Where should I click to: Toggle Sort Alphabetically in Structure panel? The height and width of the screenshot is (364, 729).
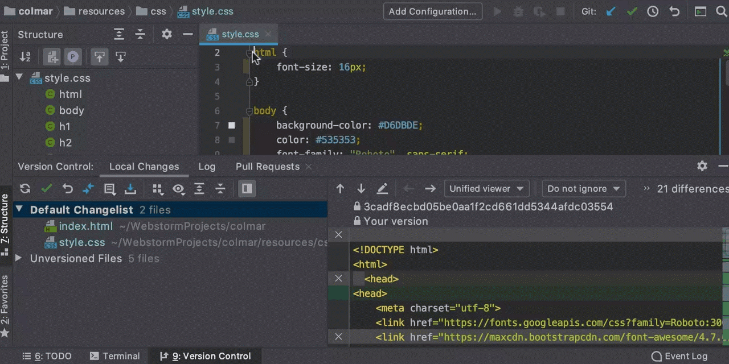click(x=25, y=57)
